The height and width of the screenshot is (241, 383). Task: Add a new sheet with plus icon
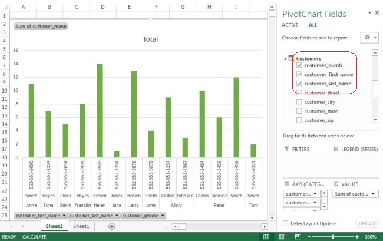(111, 226)
